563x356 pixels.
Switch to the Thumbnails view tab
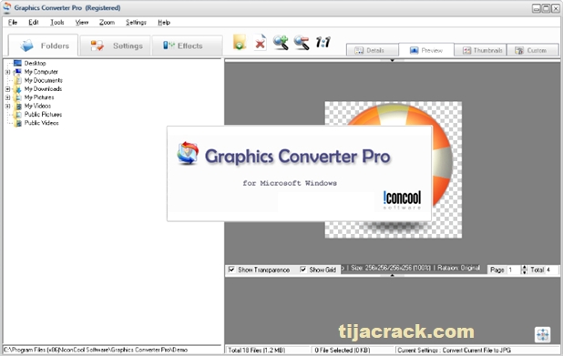point(481,50)
